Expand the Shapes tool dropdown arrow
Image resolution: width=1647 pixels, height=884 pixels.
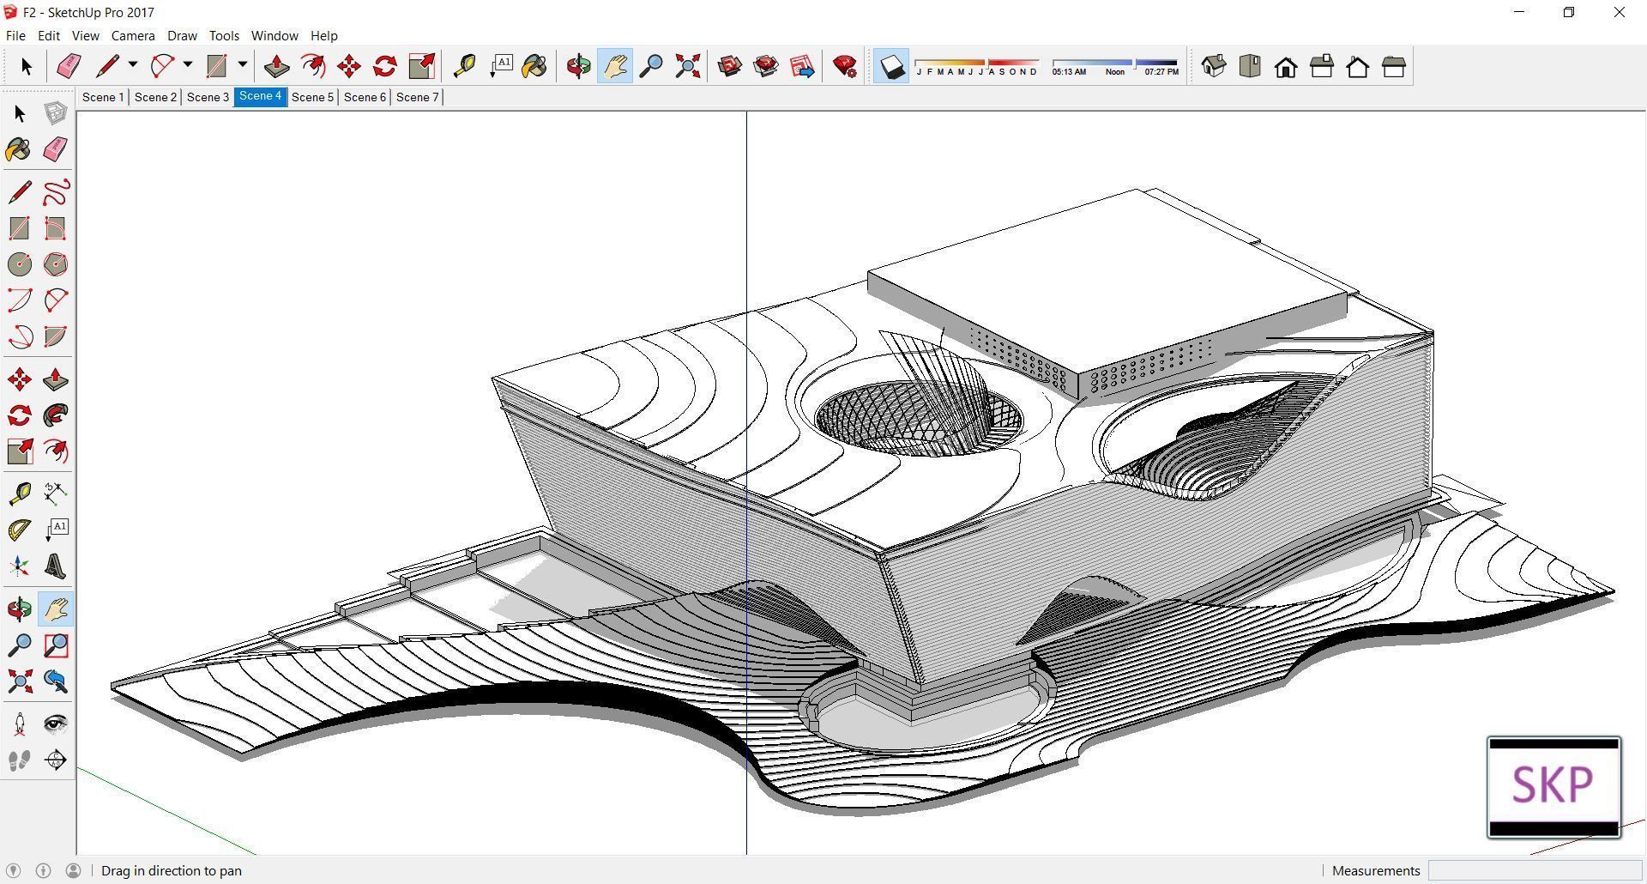243,65
